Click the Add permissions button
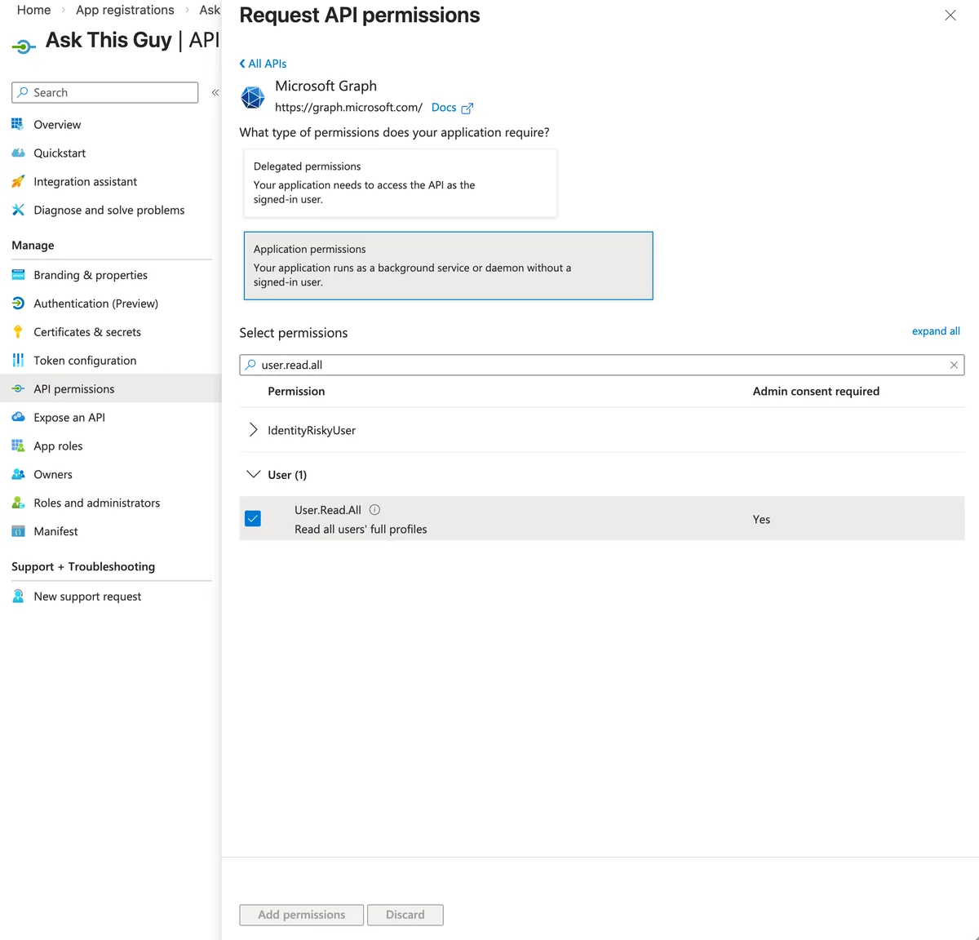 tap(302, 915)
